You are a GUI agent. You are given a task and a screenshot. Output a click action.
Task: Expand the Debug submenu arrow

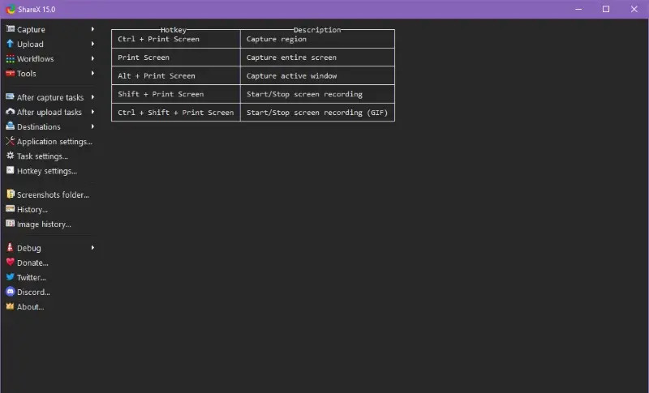click(92, 247)
